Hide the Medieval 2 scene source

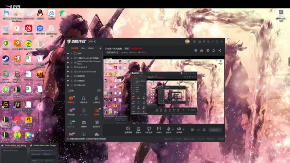[68, 67]
